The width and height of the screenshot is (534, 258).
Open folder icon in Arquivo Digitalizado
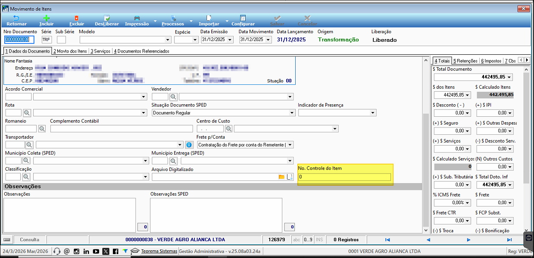[x=282, y=177]
